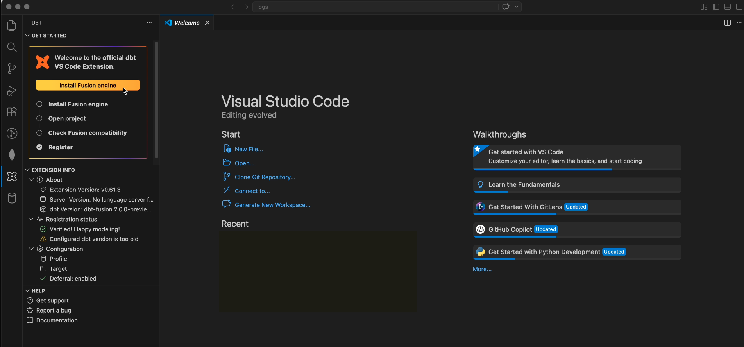The height and width of the screenshot is (347, 744).
Task: Click Open... under Start
Action: click(245, 163)
